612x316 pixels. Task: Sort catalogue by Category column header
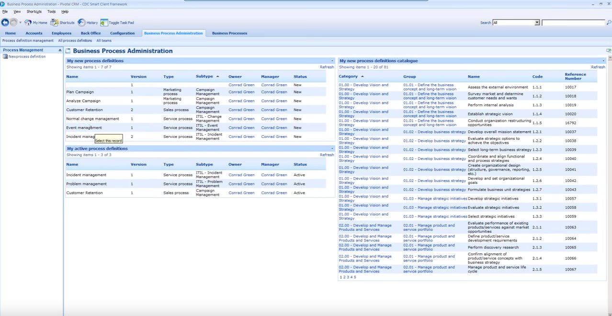coord(348,77)
